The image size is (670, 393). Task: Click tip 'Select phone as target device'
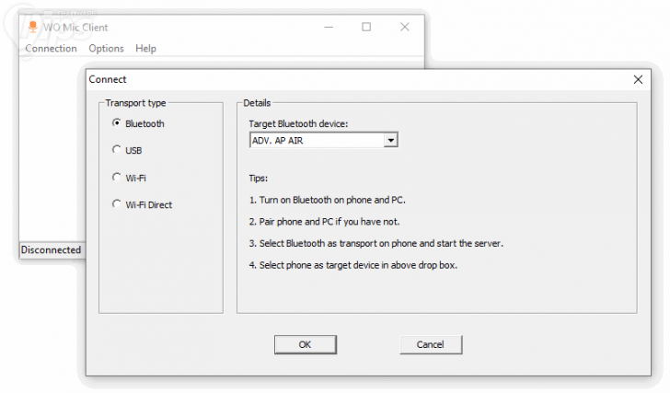tap(353, 265)
